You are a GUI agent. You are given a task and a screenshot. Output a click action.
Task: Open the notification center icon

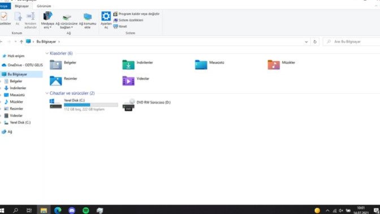376,211
